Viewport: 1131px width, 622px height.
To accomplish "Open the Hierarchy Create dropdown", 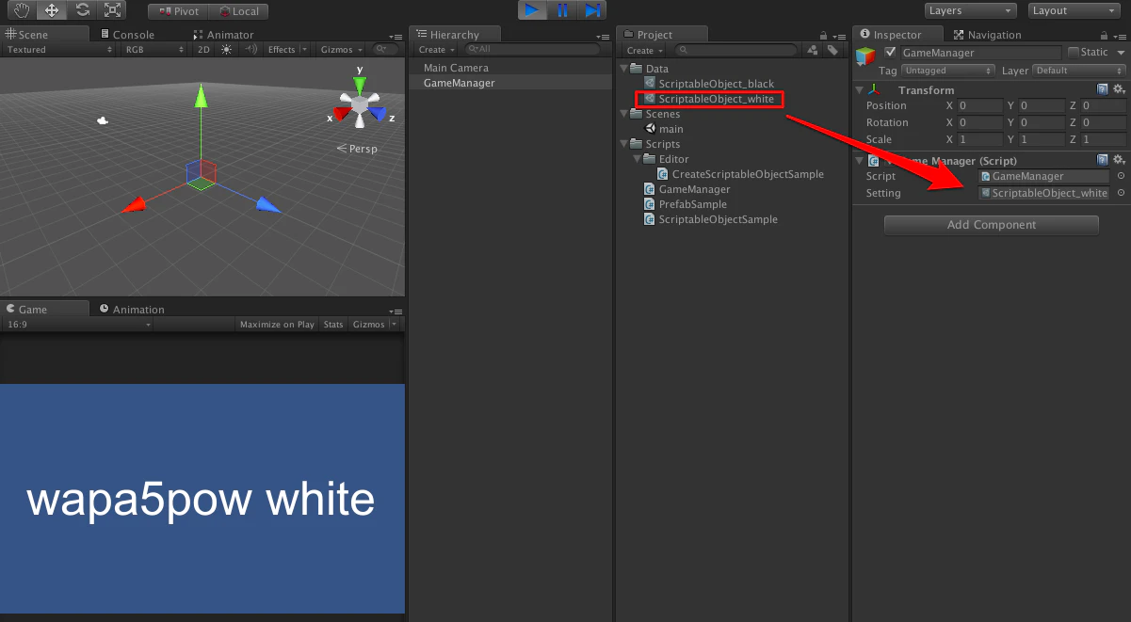I will point(436,49).
